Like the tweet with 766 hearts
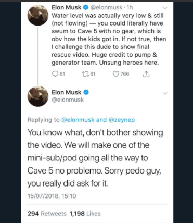 115,74
